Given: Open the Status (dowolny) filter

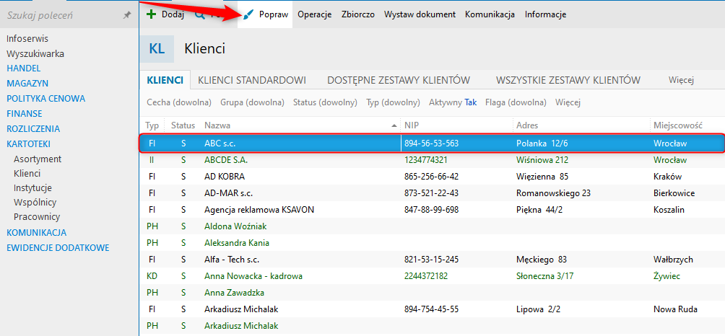Looking at the screenshot, I should click(325, 102).
